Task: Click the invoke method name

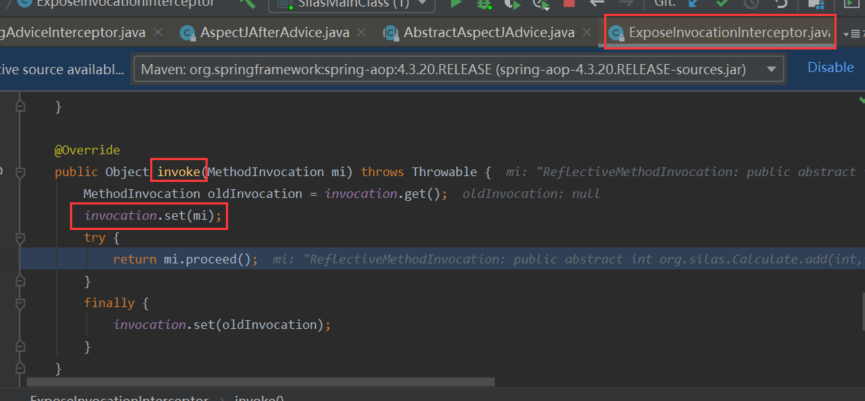Action: (179, 172)
